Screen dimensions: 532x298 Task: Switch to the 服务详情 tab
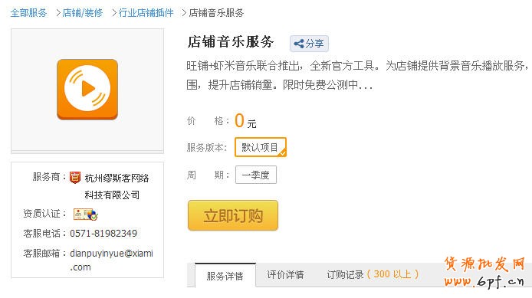tap(225, 276)
